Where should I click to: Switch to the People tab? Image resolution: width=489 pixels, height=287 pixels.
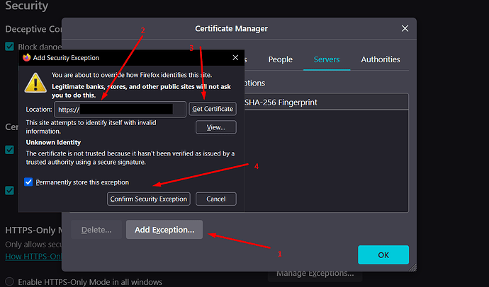click(281, 59)
